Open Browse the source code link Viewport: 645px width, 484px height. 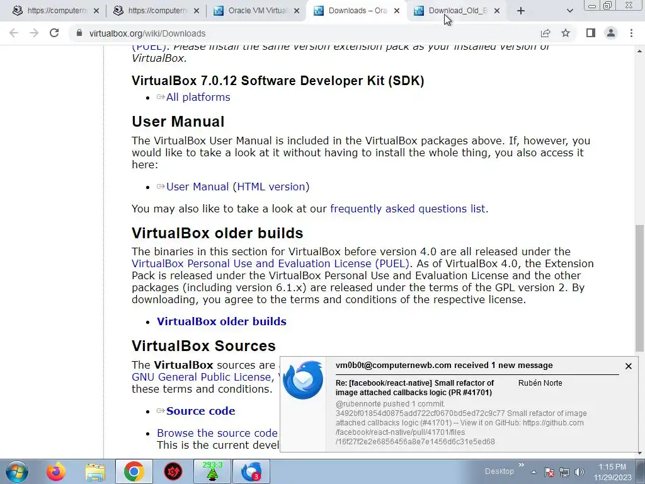[x=217, y=433]
